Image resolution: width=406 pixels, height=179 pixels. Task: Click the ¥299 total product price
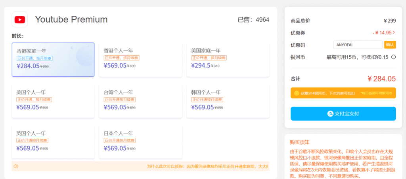(x=390, y=21)
